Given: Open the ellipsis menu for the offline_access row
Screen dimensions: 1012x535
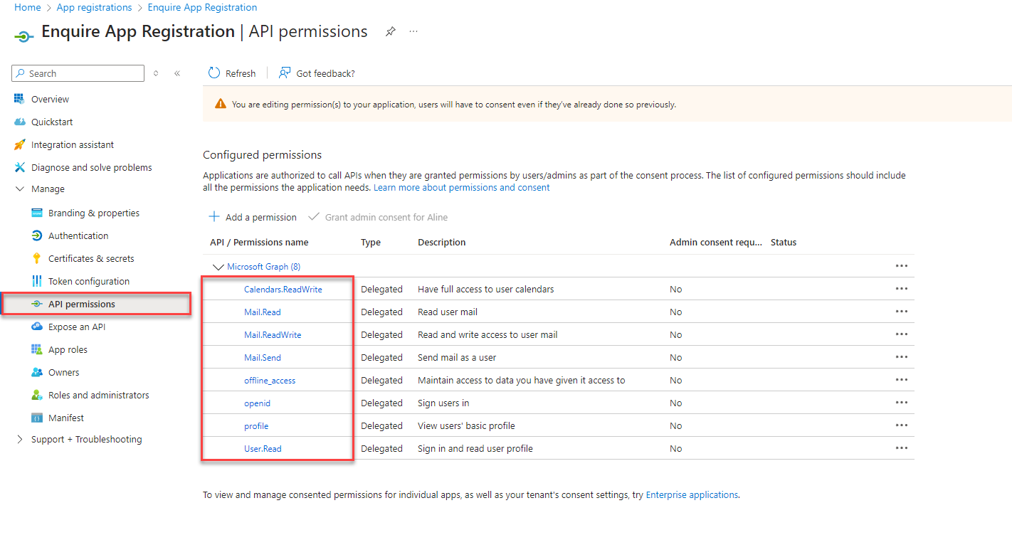Looking at the screenshot, I should coord(902,380).
